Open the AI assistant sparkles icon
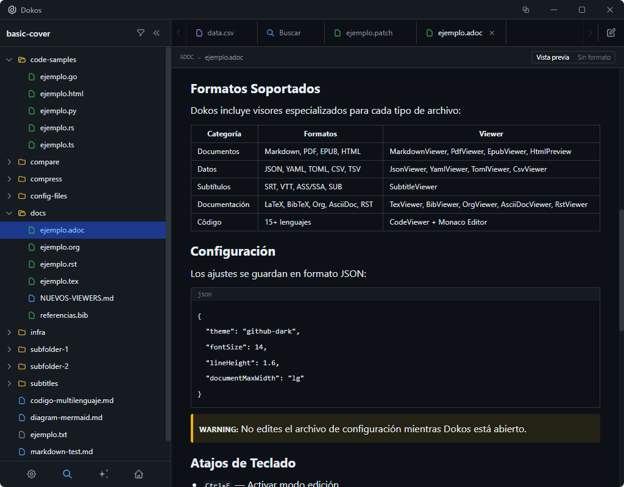Image resolution: width=624 pixels, height=487 pixels. [103, 474]
